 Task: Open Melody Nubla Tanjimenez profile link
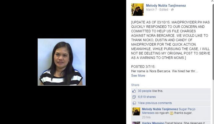click(x=166, y=5)
